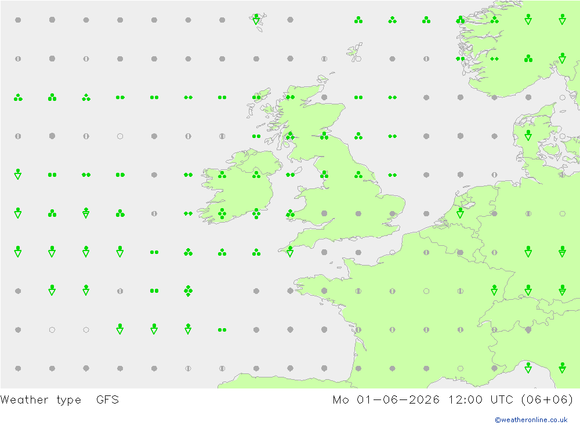Viewport: 580px width, 425px height.
Task: Select the open circle in the Dover Strait
Action: pyautogui.click(x=392, y=252)
